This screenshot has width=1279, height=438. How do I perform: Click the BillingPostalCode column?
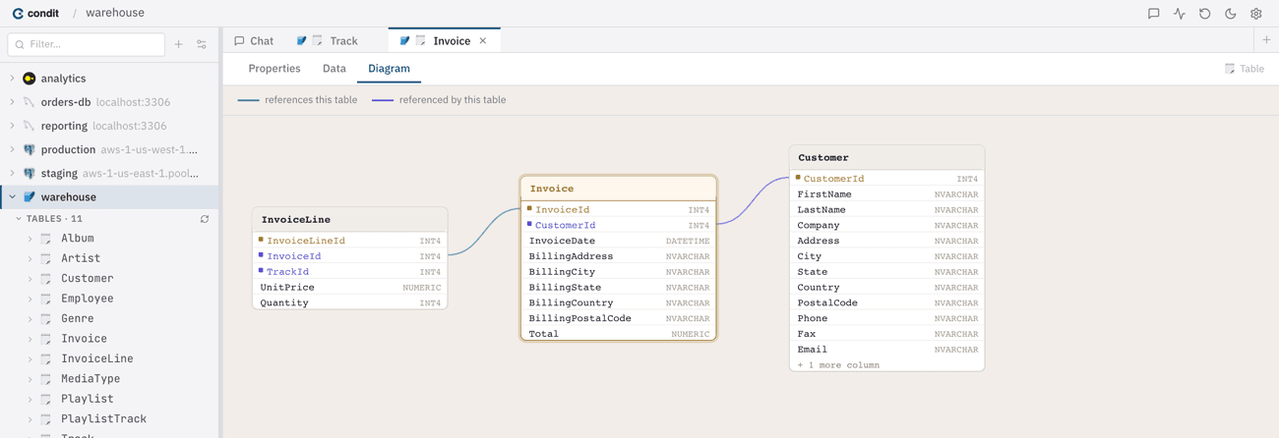click(619, 318)
